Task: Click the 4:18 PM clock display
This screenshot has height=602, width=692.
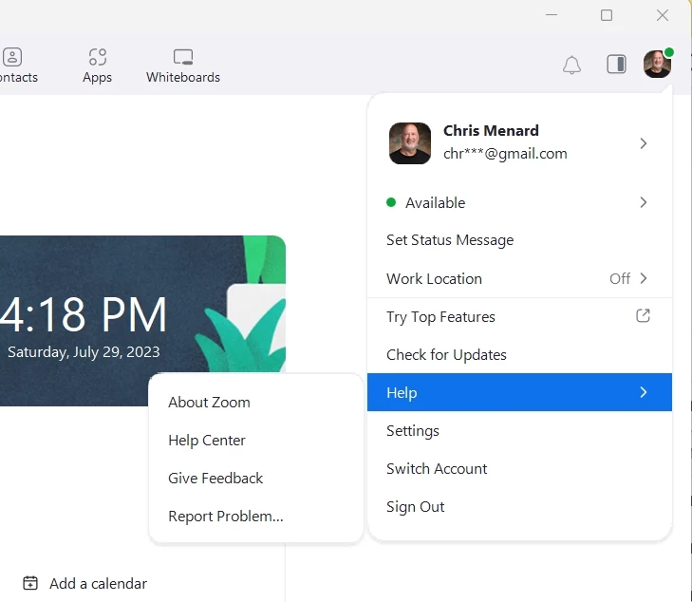Action: pos(83,314)
